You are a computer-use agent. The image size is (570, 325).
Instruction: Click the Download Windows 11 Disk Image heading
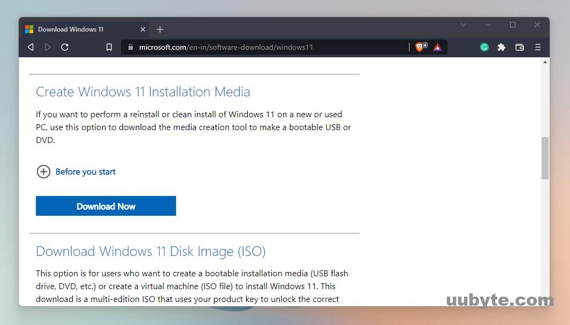pos(151,251)
